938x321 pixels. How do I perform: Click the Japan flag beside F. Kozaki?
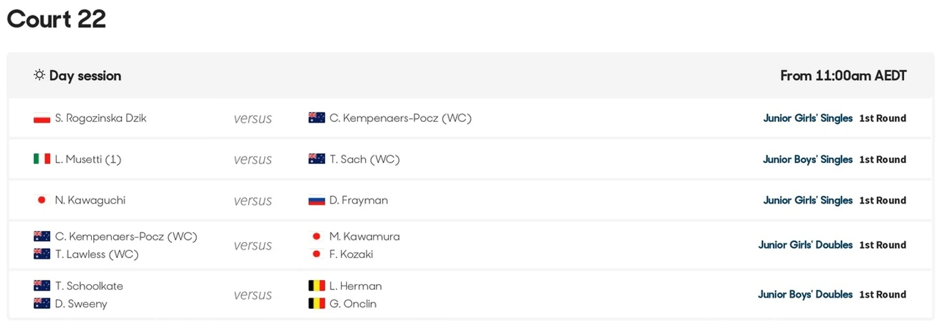tap(317, 254)
